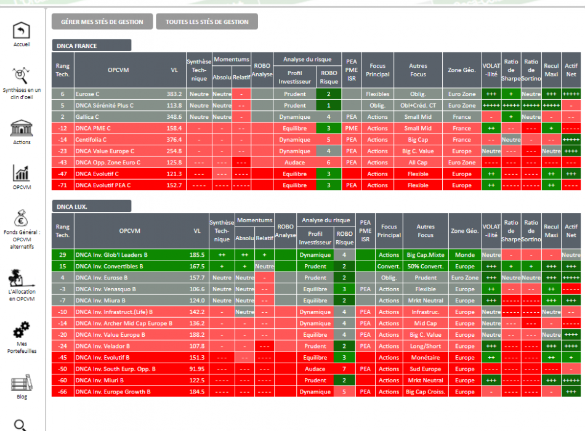Open the Accueil home icon

click(22, 31)
